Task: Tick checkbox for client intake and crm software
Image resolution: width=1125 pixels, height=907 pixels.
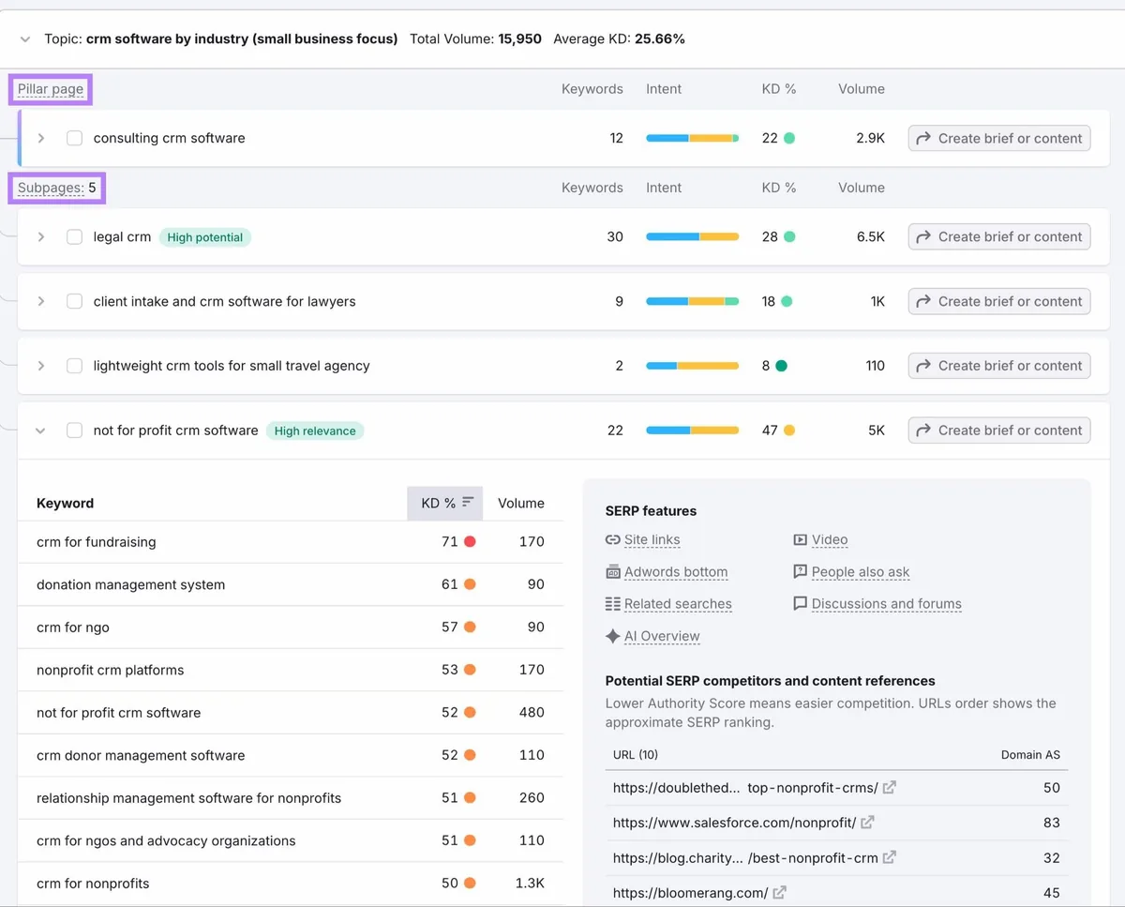Action: coord(74,301)
